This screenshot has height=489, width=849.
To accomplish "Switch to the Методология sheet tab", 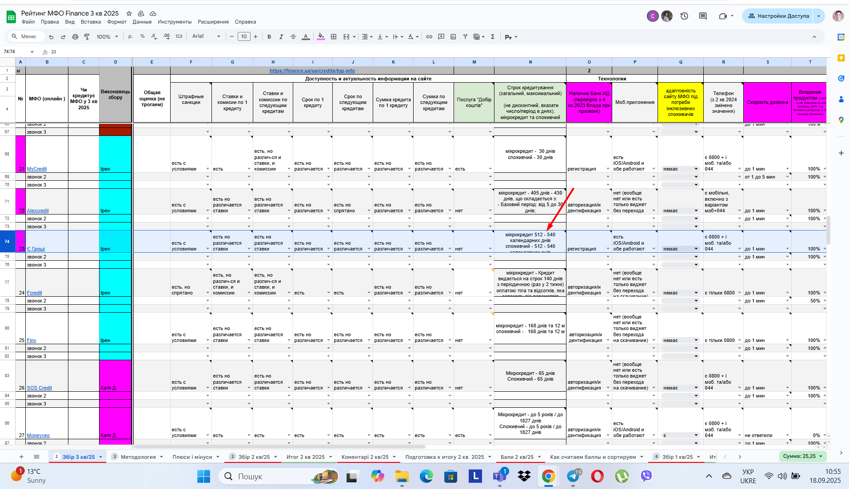I will point(138,457).
